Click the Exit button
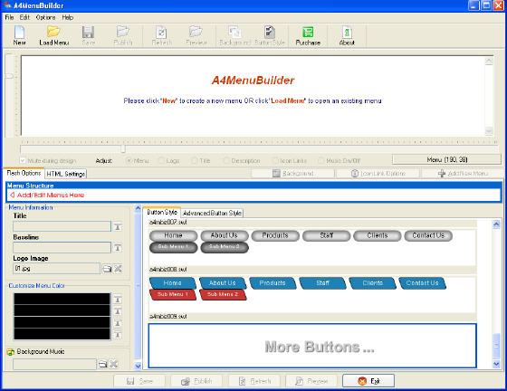Screen dimensions: 507x391 click(368, 381)
